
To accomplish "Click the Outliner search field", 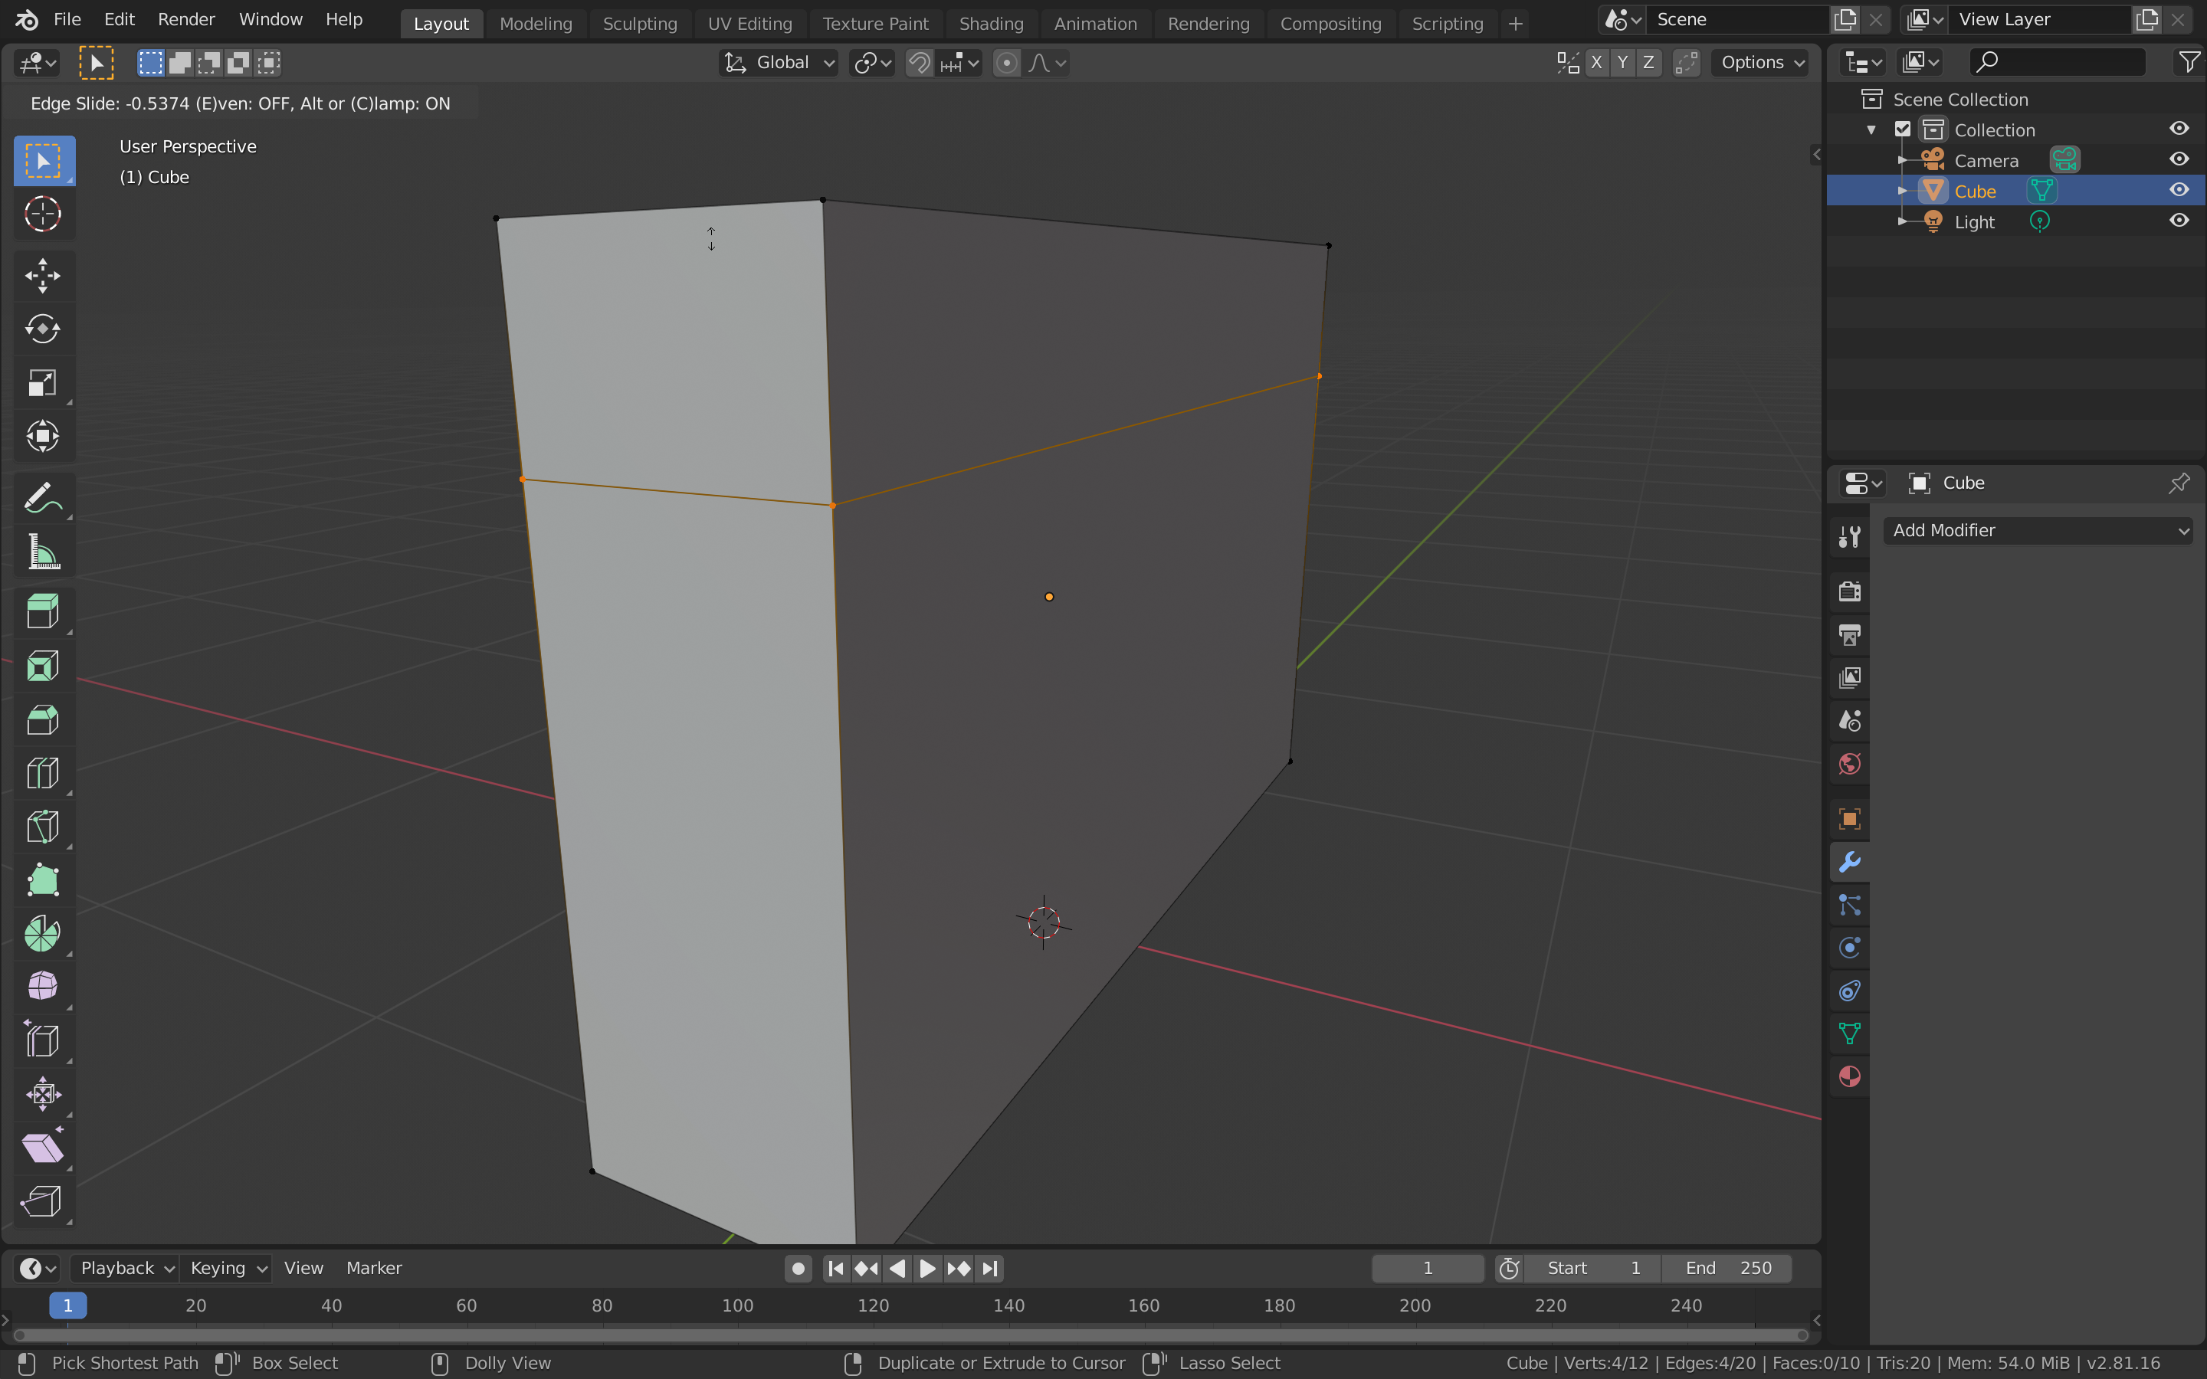I will [x=2058, y=61].
